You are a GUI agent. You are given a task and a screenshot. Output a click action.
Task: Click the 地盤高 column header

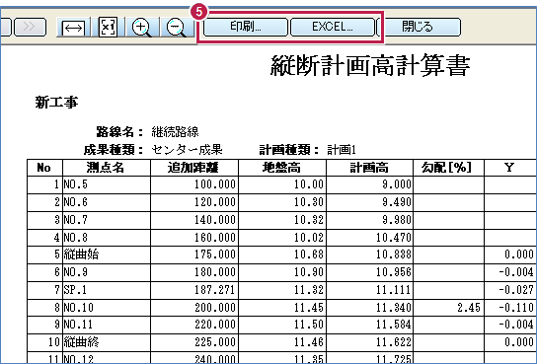pos(282,168)
